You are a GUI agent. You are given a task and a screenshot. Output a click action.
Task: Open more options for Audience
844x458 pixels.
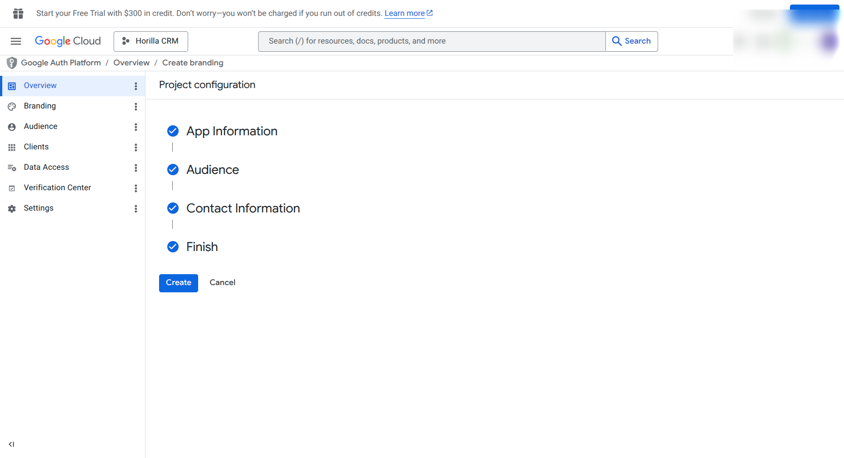135,127
